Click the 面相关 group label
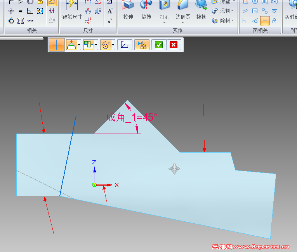 pyautogui.click(x=260, y=30)
